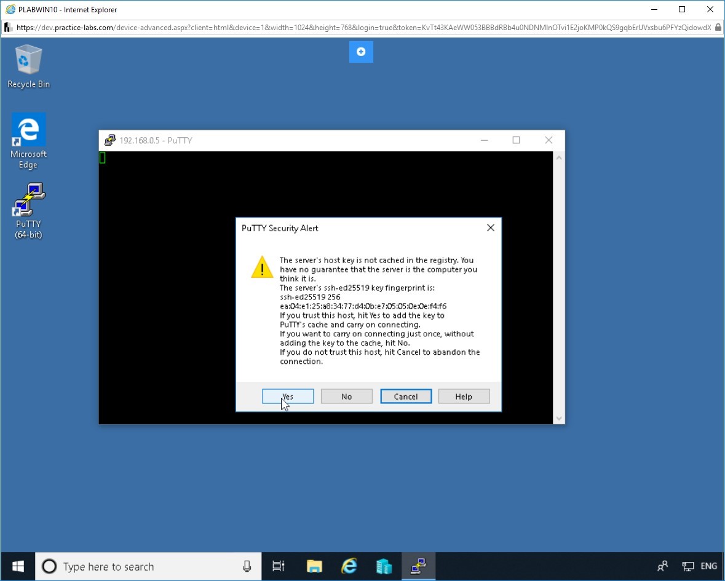
Task: Click the yellow warning icon in alert
Action: click(262, 267)
